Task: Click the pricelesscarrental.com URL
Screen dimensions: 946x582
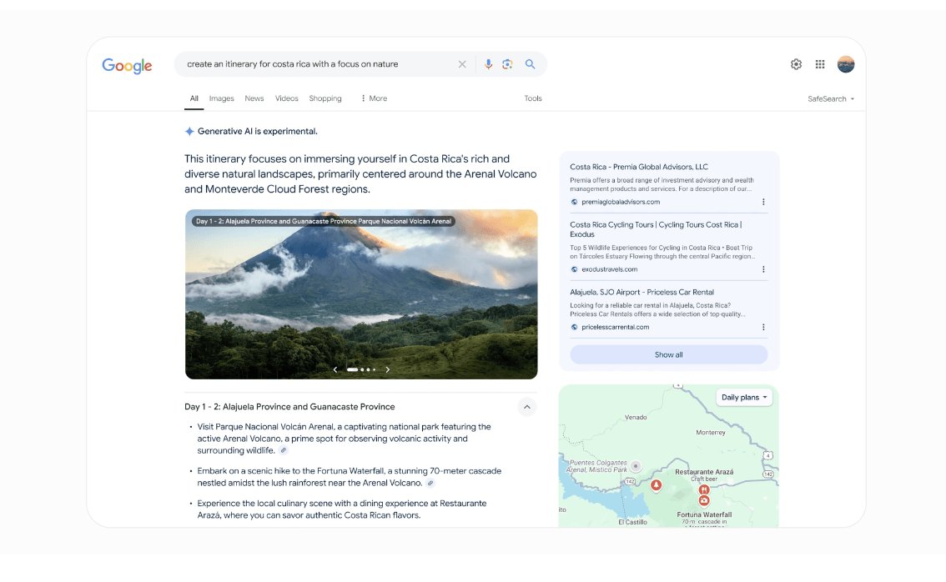Action: [x=616, y=327]
